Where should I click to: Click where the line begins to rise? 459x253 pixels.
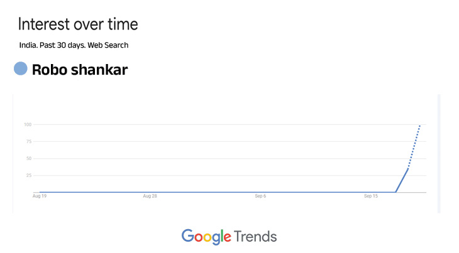pos(395,192)
